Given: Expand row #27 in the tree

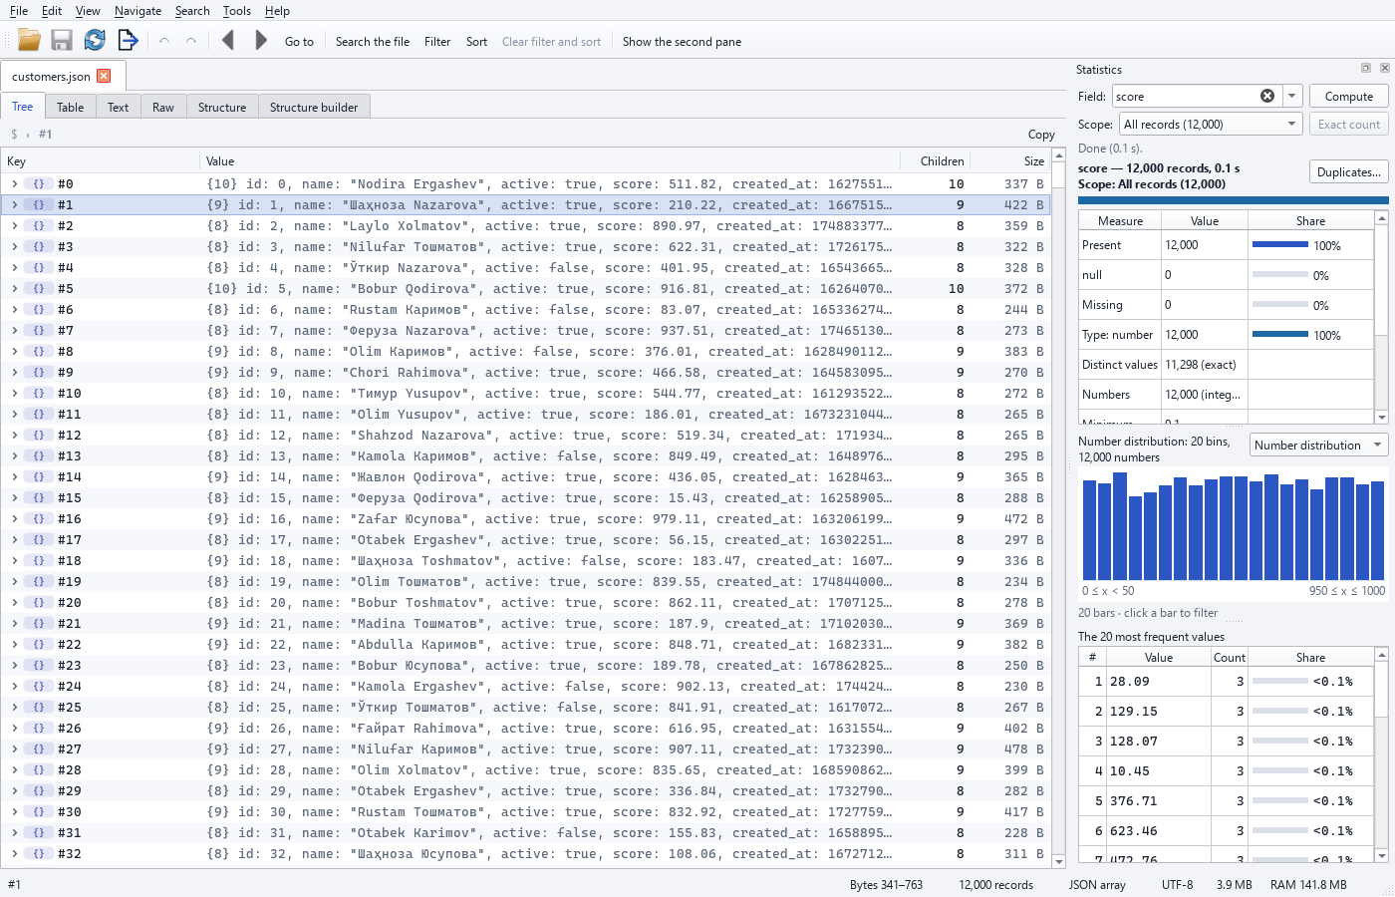Looking at the screenshot, I should tap(14, 748).
